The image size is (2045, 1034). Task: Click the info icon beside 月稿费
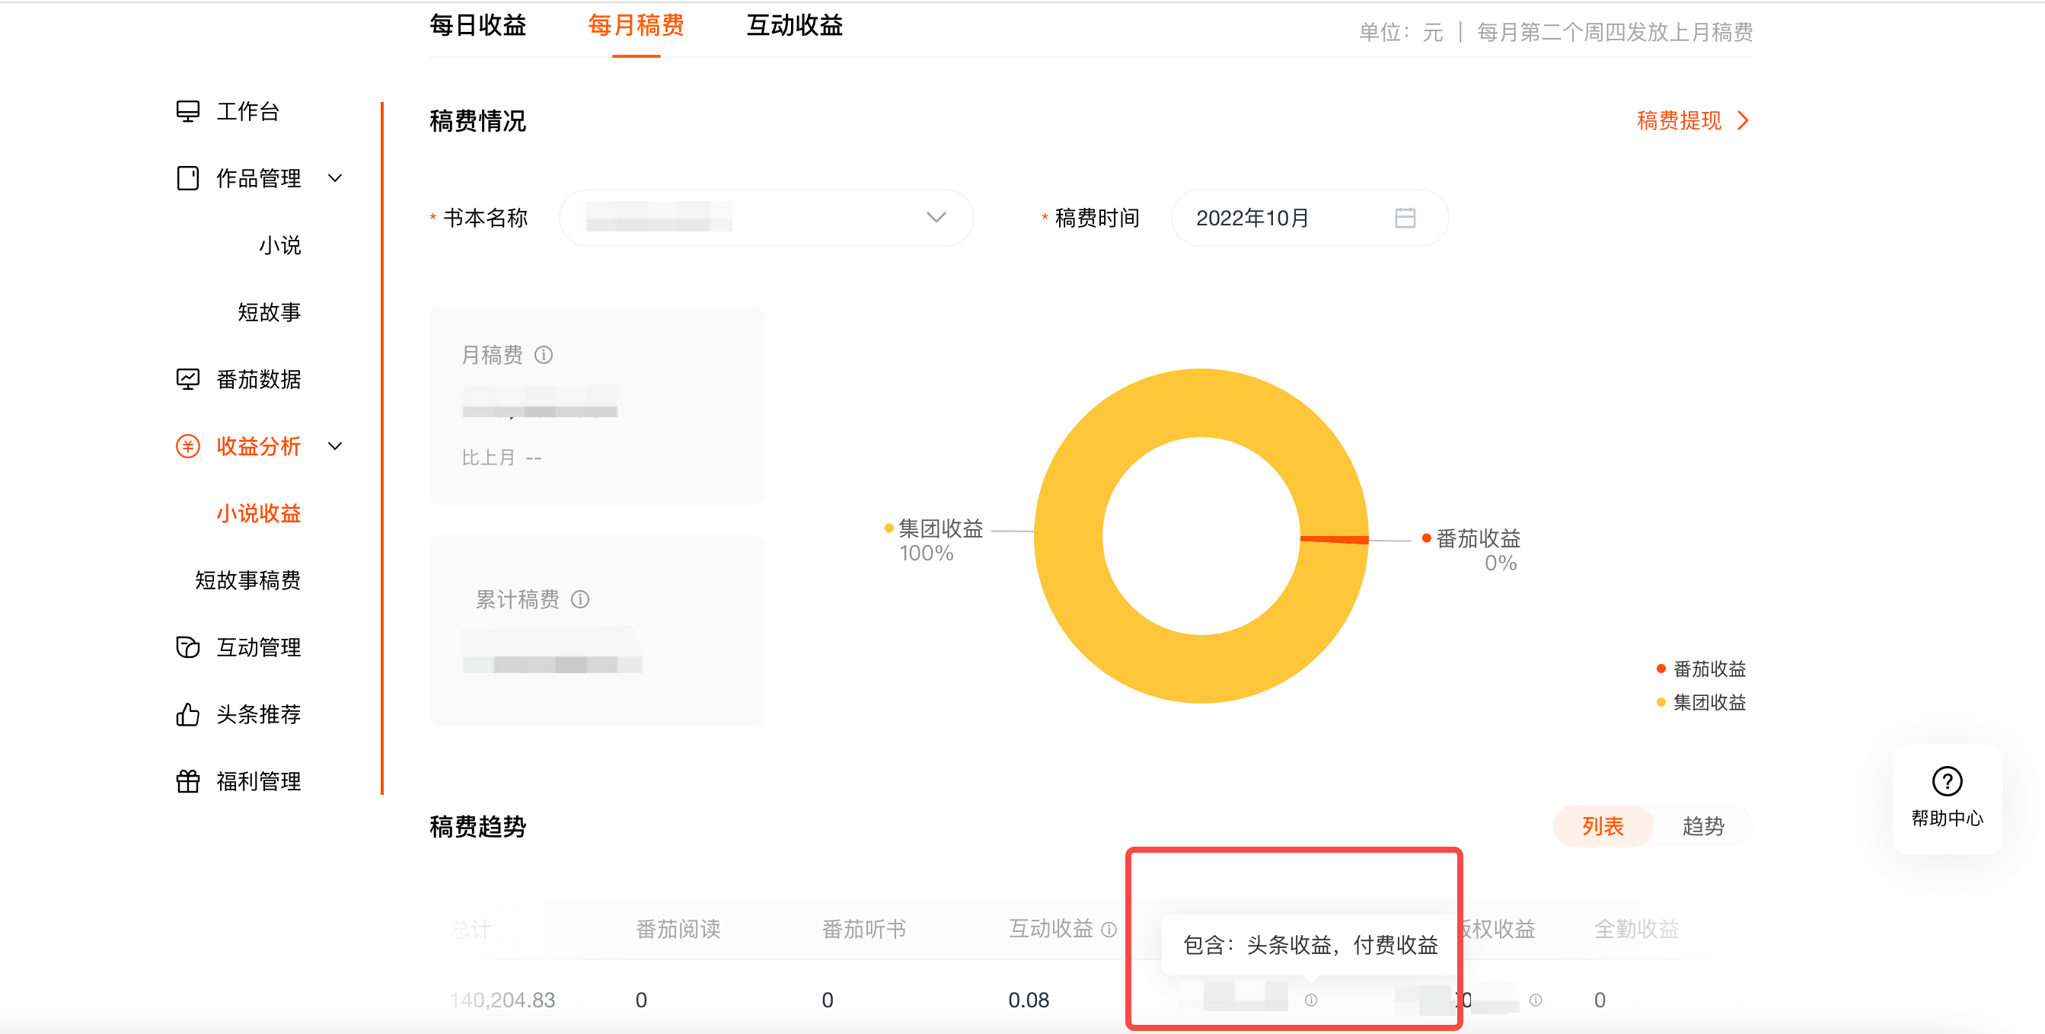pos(544,355)
